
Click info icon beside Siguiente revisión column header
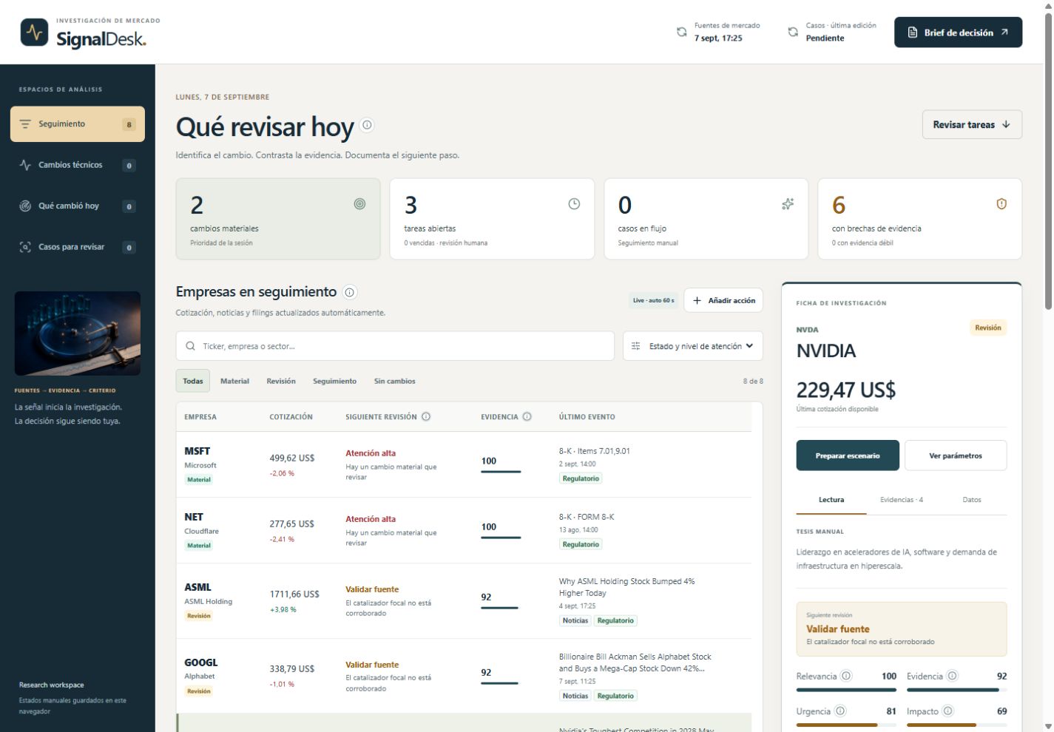click(426, 416)
